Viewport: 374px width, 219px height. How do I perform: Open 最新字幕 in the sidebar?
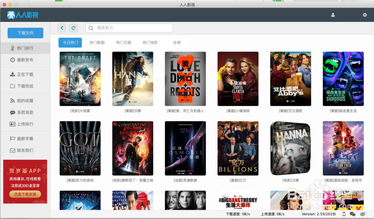pyautogui.click(x=25, y=139)
